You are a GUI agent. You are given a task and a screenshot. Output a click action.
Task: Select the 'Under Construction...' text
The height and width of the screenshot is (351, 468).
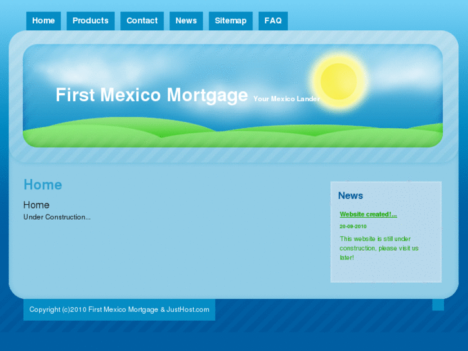(57, 217)
